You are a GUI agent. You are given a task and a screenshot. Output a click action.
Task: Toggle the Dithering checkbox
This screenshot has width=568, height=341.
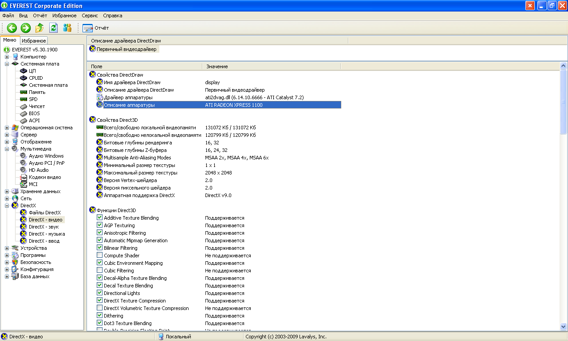[99, 316]
